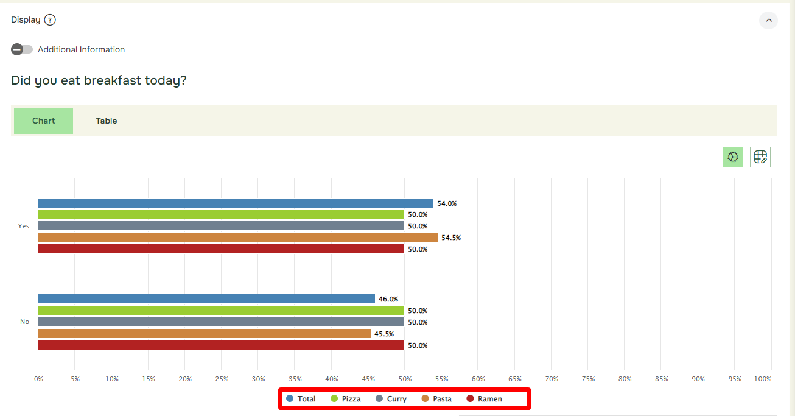Toggle the Pasta legend series
The width and height of the screenshot is (795, 416).
436,399
